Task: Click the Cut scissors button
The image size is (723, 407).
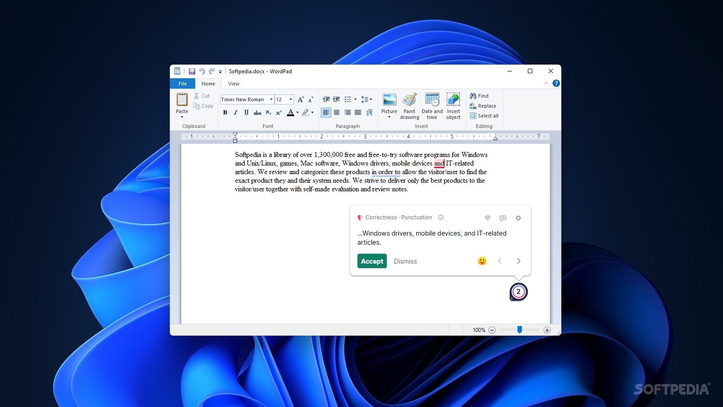Action: tap(202, 96)
